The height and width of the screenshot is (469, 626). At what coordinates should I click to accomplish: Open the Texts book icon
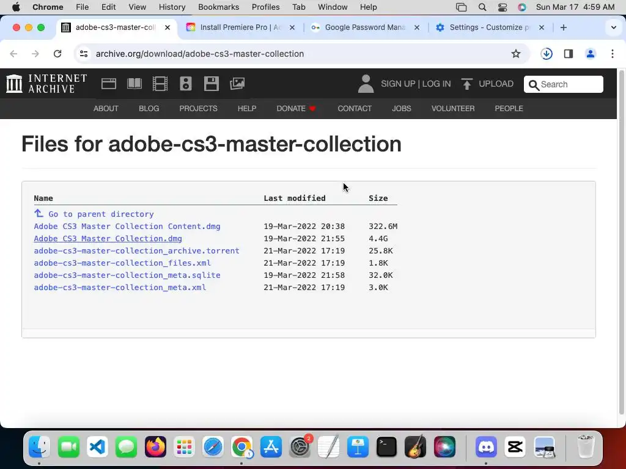click(x=134, y=84)
